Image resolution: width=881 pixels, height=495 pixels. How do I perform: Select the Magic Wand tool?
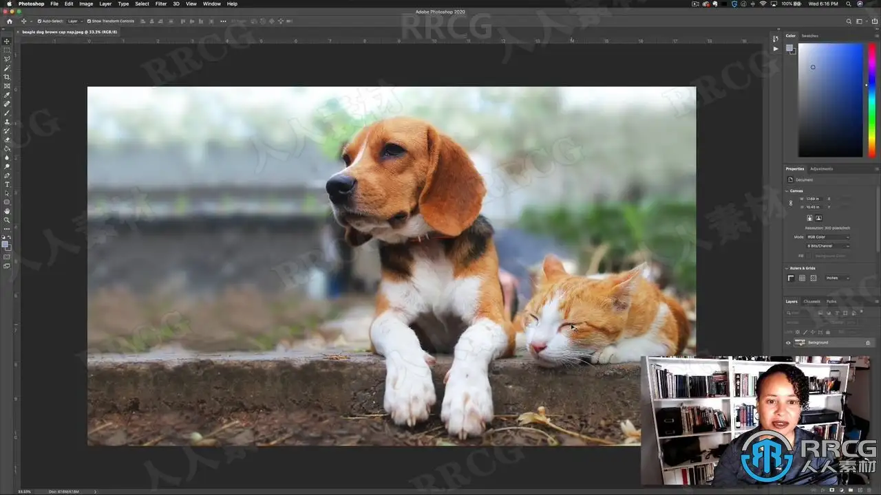tap(7, 68)
